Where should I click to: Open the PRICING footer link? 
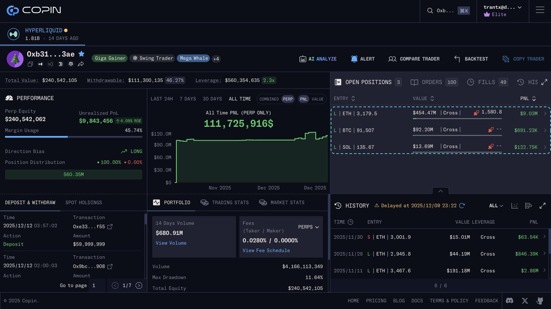pyautogui.click(x=376, y=301)
